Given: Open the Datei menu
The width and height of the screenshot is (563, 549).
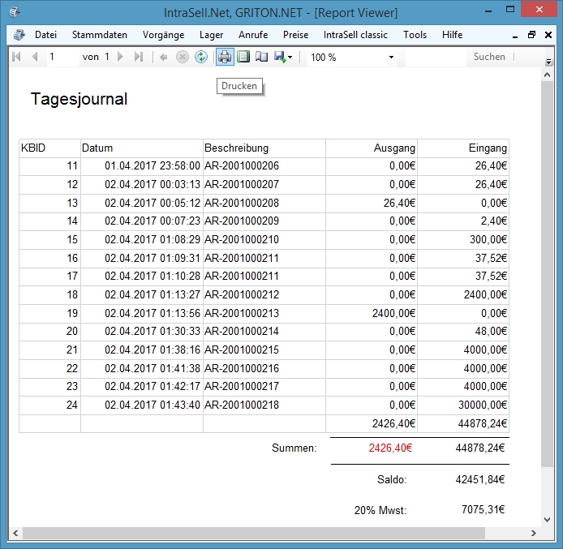Looking at the screenshot, I should 45,35.
